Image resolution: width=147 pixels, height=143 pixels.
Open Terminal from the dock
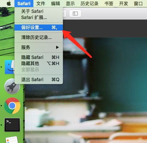click(12, 125)
